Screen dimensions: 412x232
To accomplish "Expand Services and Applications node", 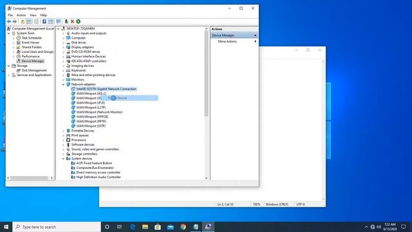I will [8, 75].
